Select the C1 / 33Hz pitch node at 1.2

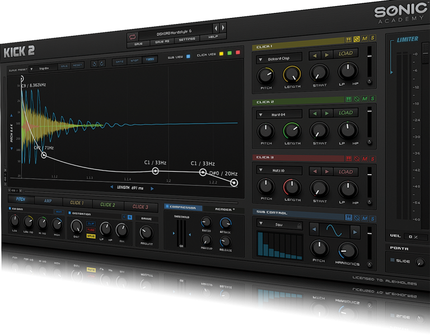point(156,171)
